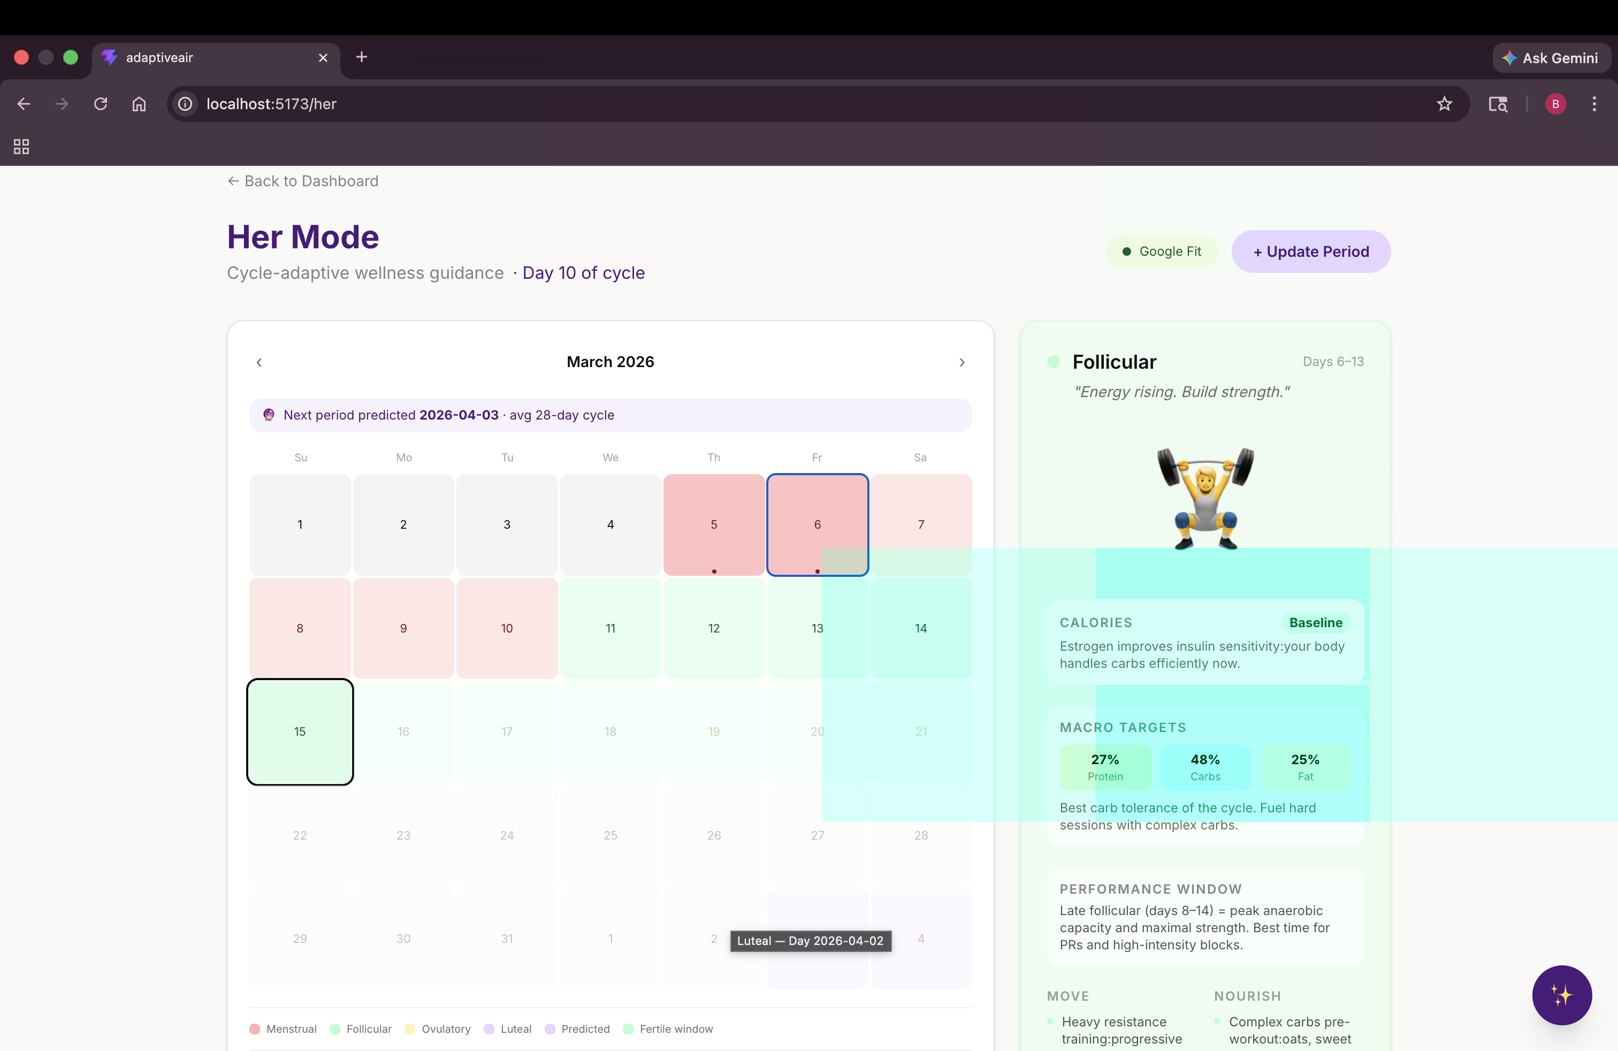Viewport: 1618px width, 1051px height.
Task: Select the adaptiveair browser tab
Action: [x=204, y=58]
